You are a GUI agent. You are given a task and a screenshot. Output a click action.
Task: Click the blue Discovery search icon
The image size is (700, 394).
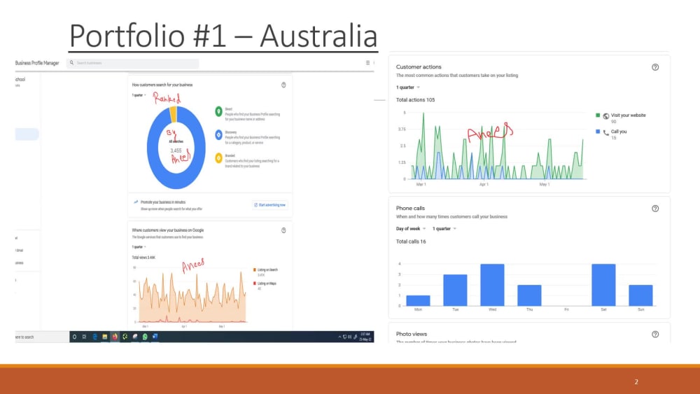click(x=218, y=135)
